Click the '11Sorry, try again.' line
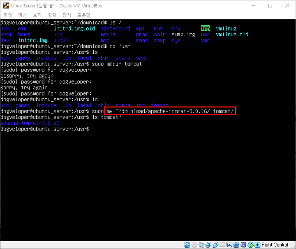Image resolution: width=296 pixels, height=249 pixels. click(28, 76)
